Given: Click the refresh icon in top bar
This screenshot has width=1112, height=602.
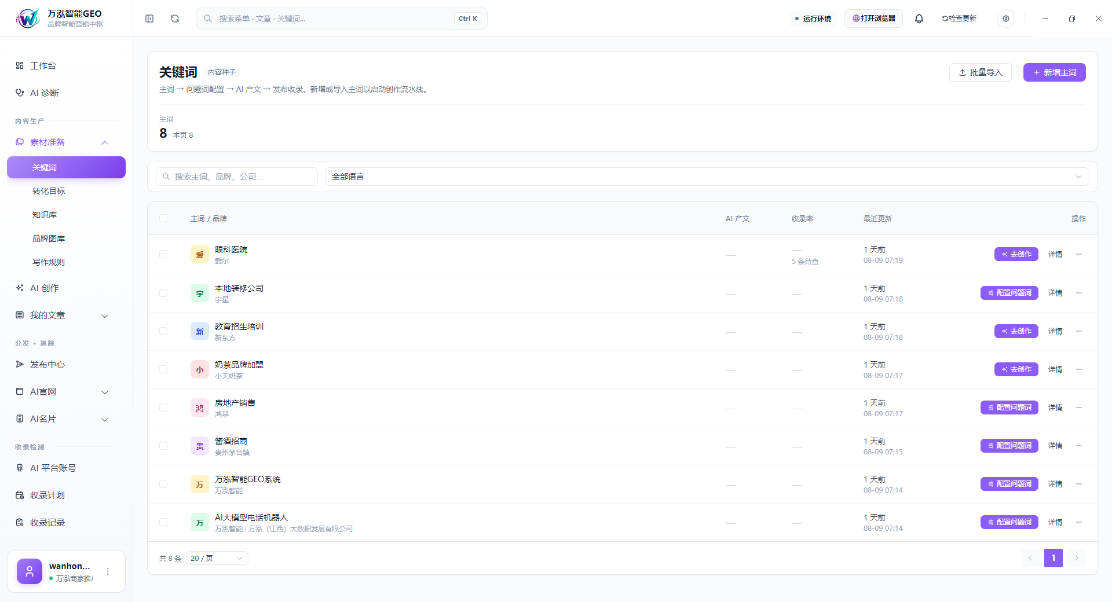Looking at the screenshot, I should 175,19.
